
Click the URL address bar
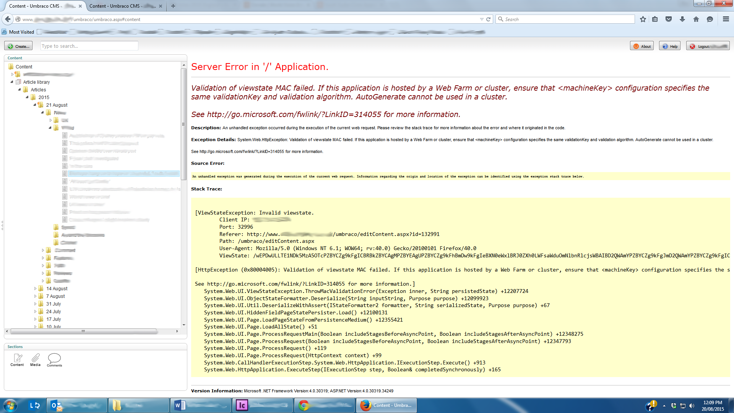[248, 19]
